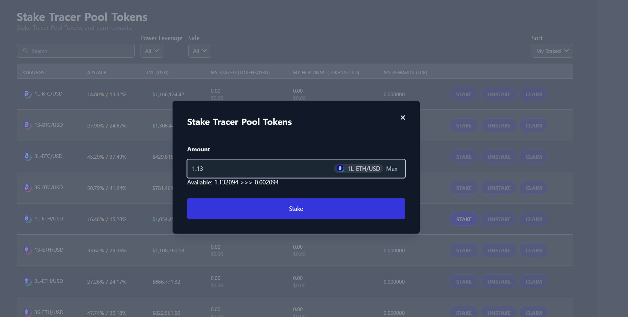Click TVL value $1,166,124.42
The image size is (628, 317).
[x=168, y=94]
